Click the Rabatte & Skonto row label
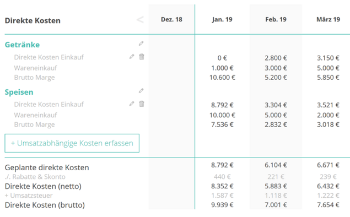Viewport: 350px width, 217px height. click(35, 177)
